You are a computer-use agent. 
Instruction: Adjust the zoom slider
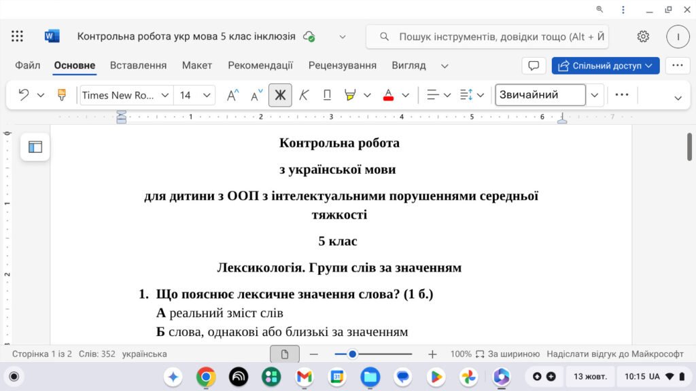tap(353, 354)
